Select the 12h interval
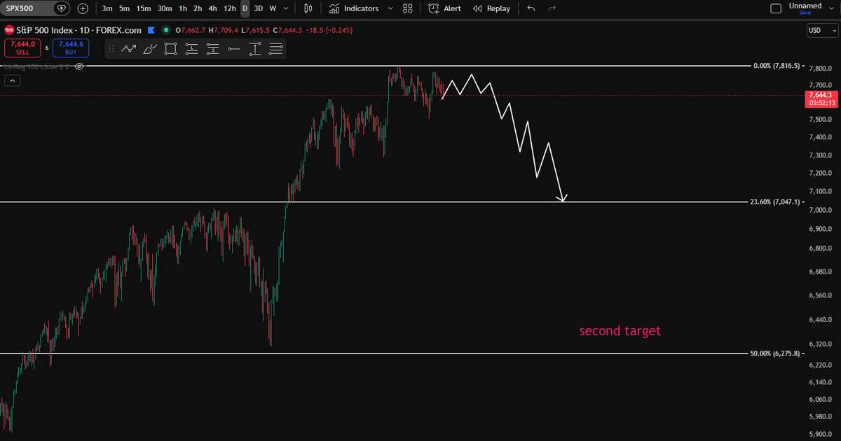 click(230, 8)
